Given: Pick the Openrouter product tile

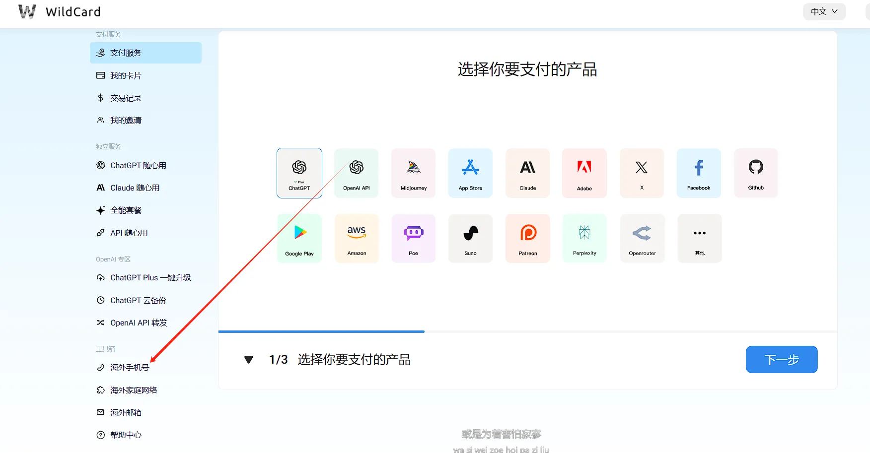Looking at the screenshot, I should [x=642, y=238].
